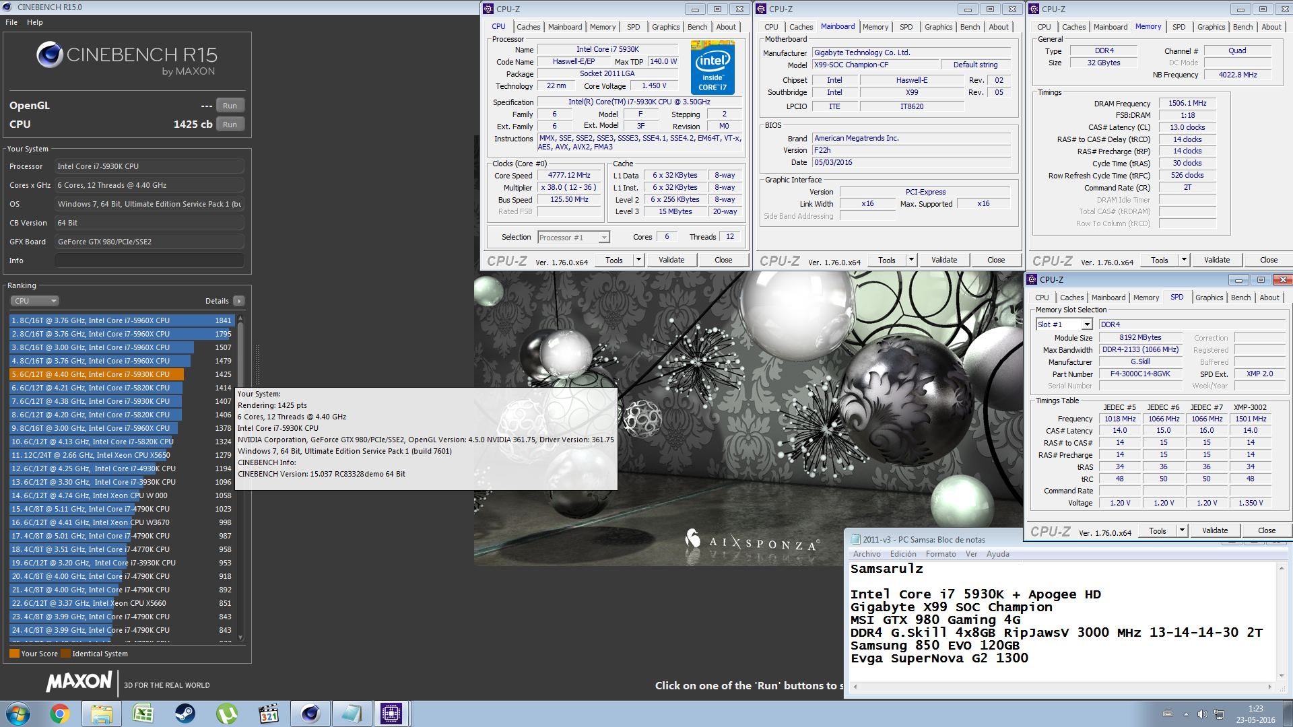
Task: Click Notepad vertical scrollbar down arrow
Action: coord(1280,676)
